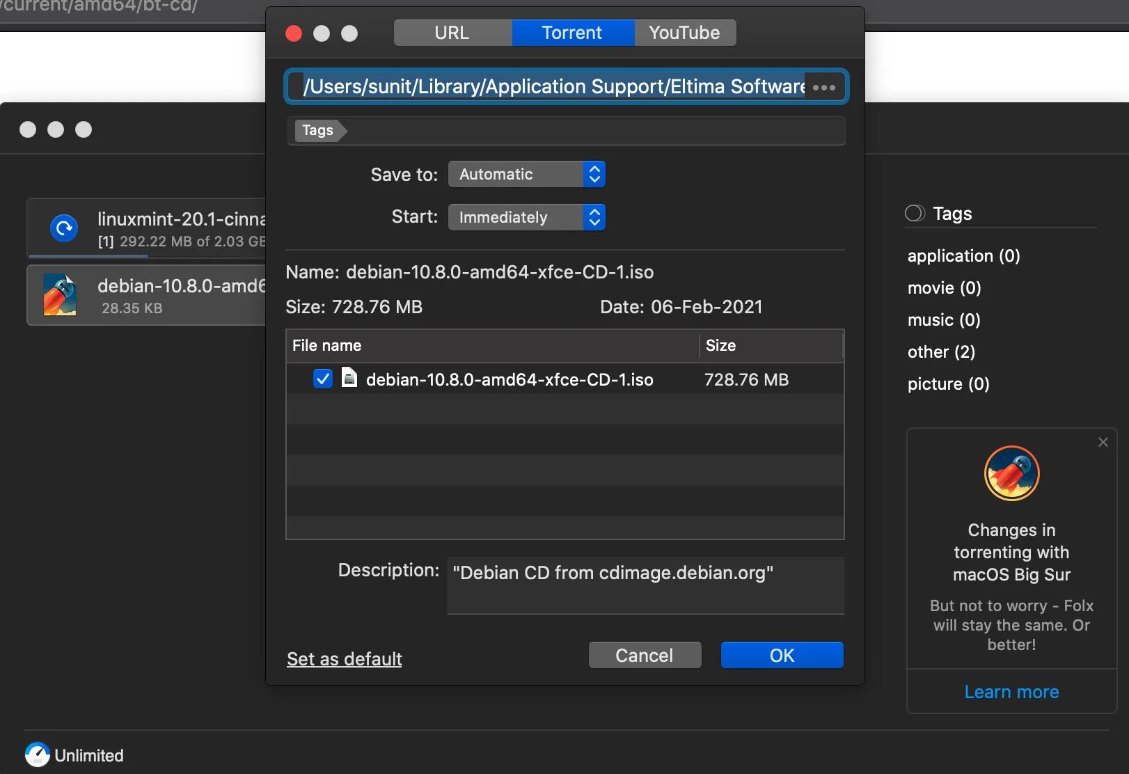
Task: Click the Set as default link
Action: pyautogui.click(x=345, y=658)
